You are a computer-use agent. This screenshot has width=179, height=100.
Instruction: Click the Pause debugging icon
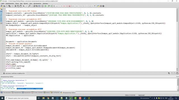click(62, 6)
